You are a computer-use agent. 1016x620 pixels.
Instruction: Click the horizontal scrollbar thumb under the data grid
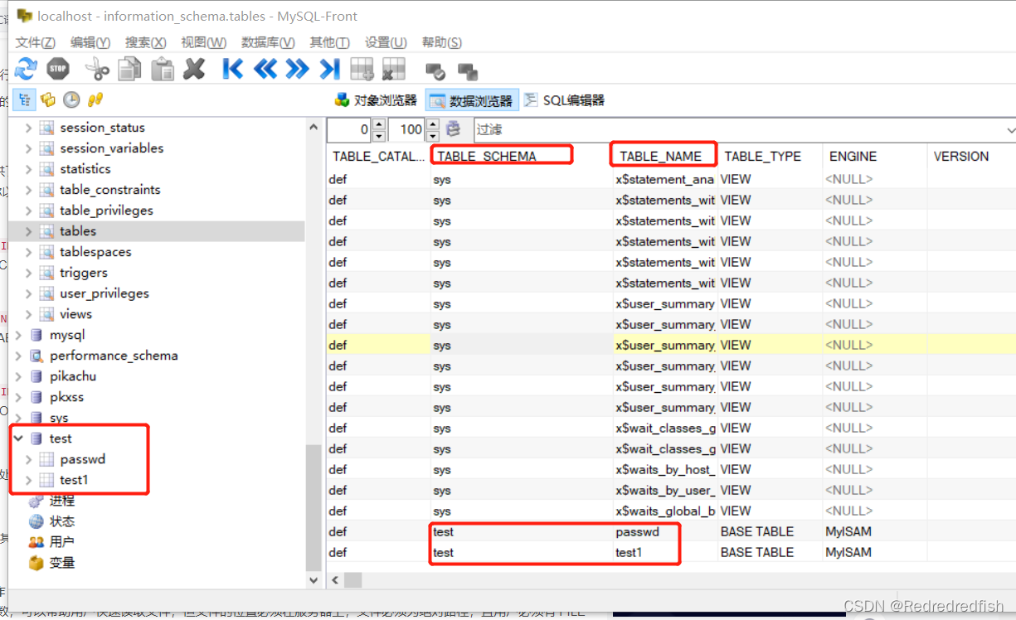click(x=352, y=579)
